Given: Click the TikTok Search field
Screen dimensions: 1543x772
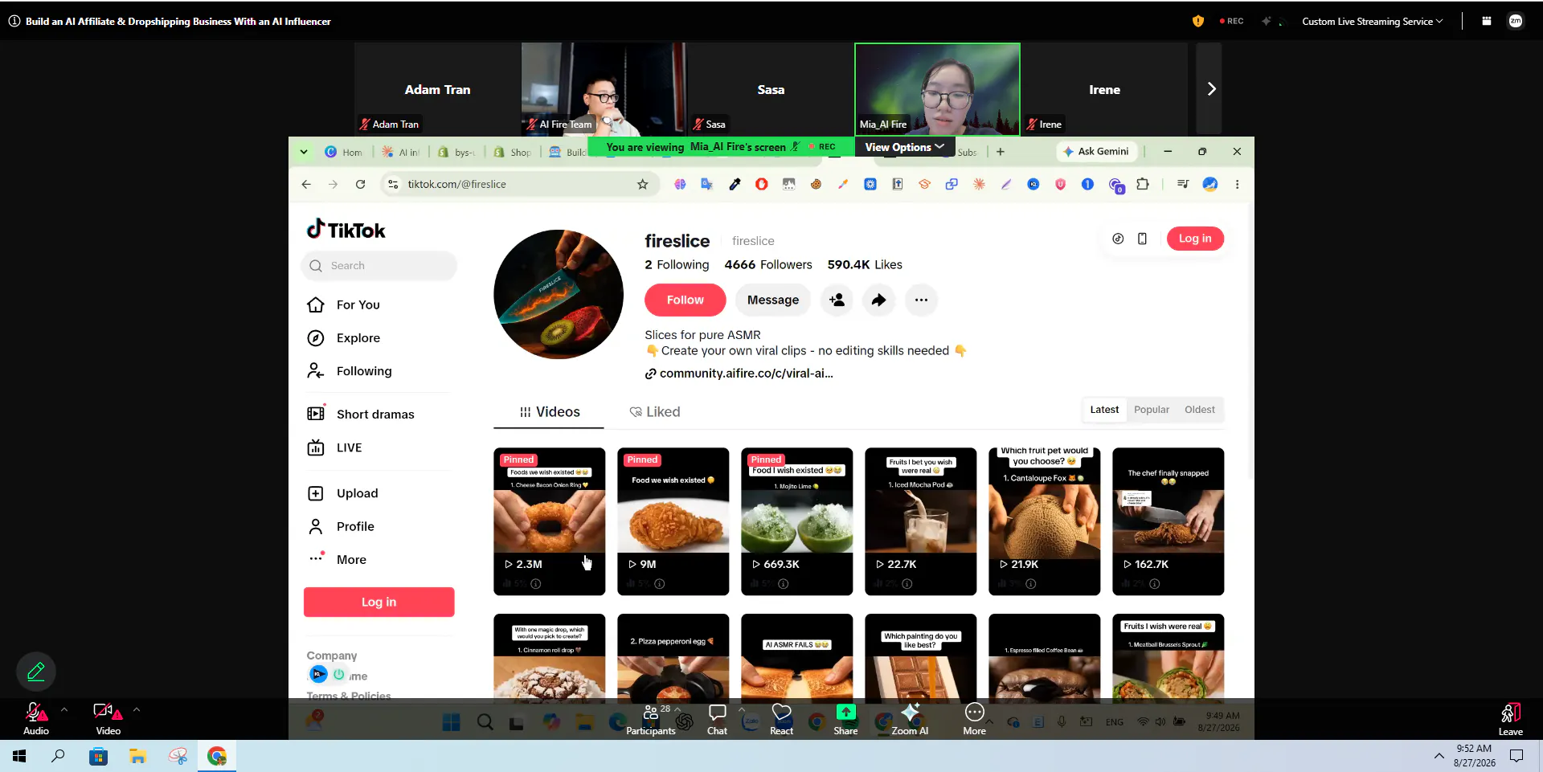Looking at the screenshot, I should (379, 266).
